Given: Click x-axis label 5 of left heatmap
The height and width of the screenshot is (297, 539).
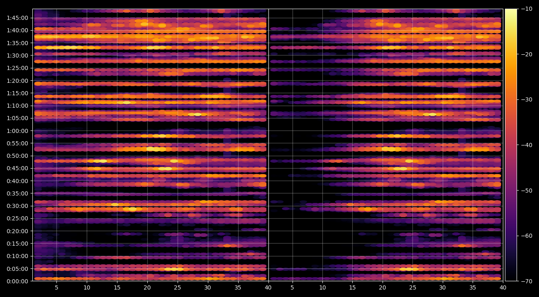Looking at the screenshot, I should pyautogui.click(x=56, y=287).
